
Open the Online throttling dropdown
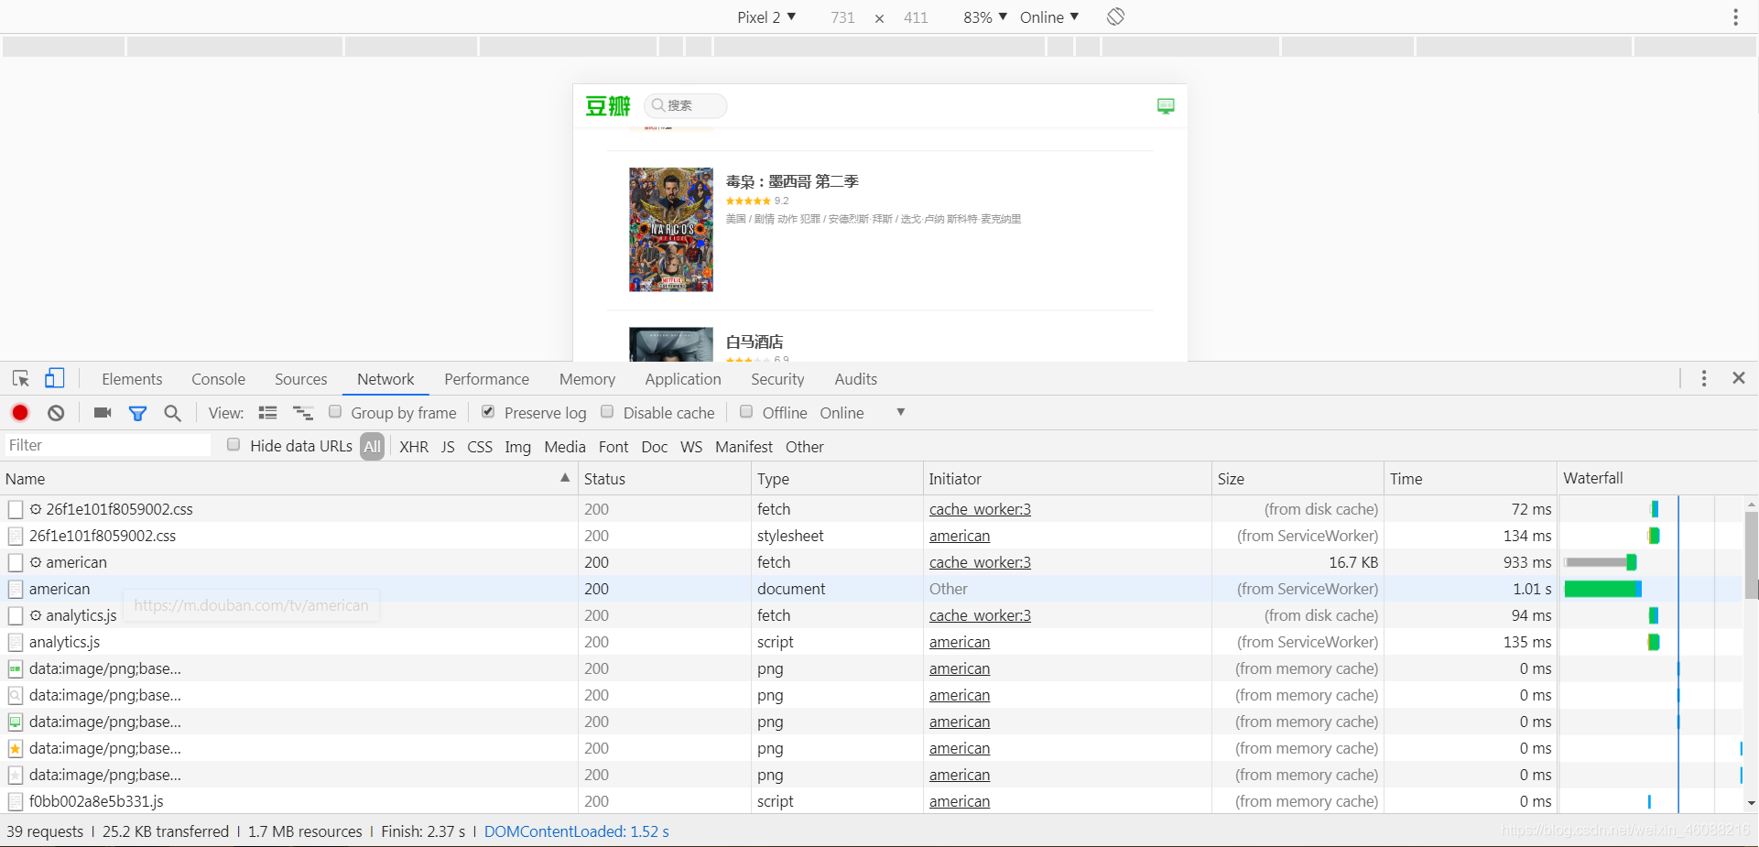coord(1048,16)
